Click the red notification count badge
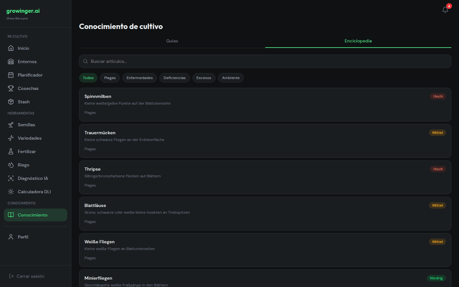This screenshot has height=287, width=459. pos(449,6)
